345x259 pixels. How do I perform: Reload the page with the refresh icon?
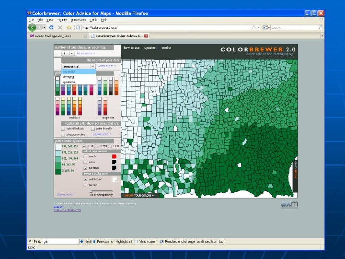(x=51, y=27)
